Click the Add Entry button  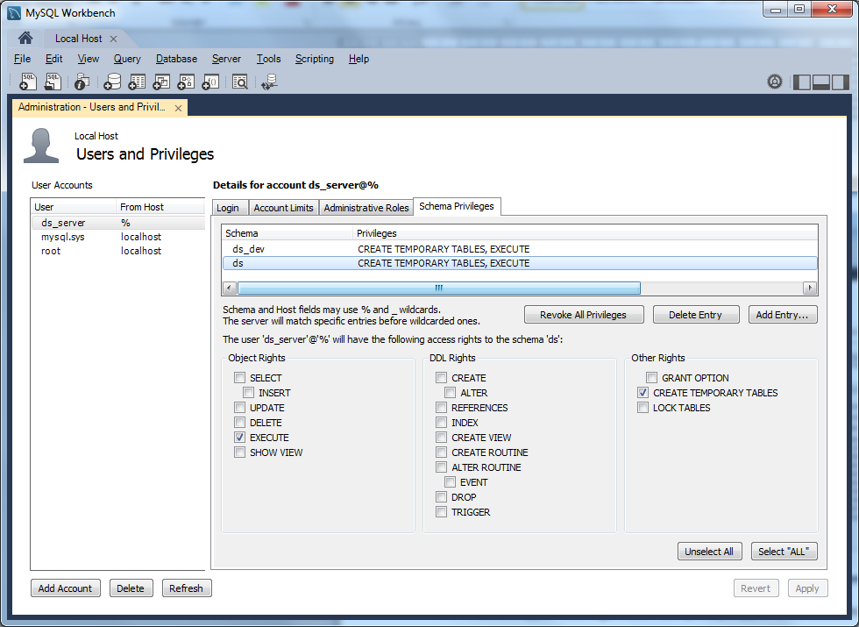pyautogui.click(x=782, y=315)
